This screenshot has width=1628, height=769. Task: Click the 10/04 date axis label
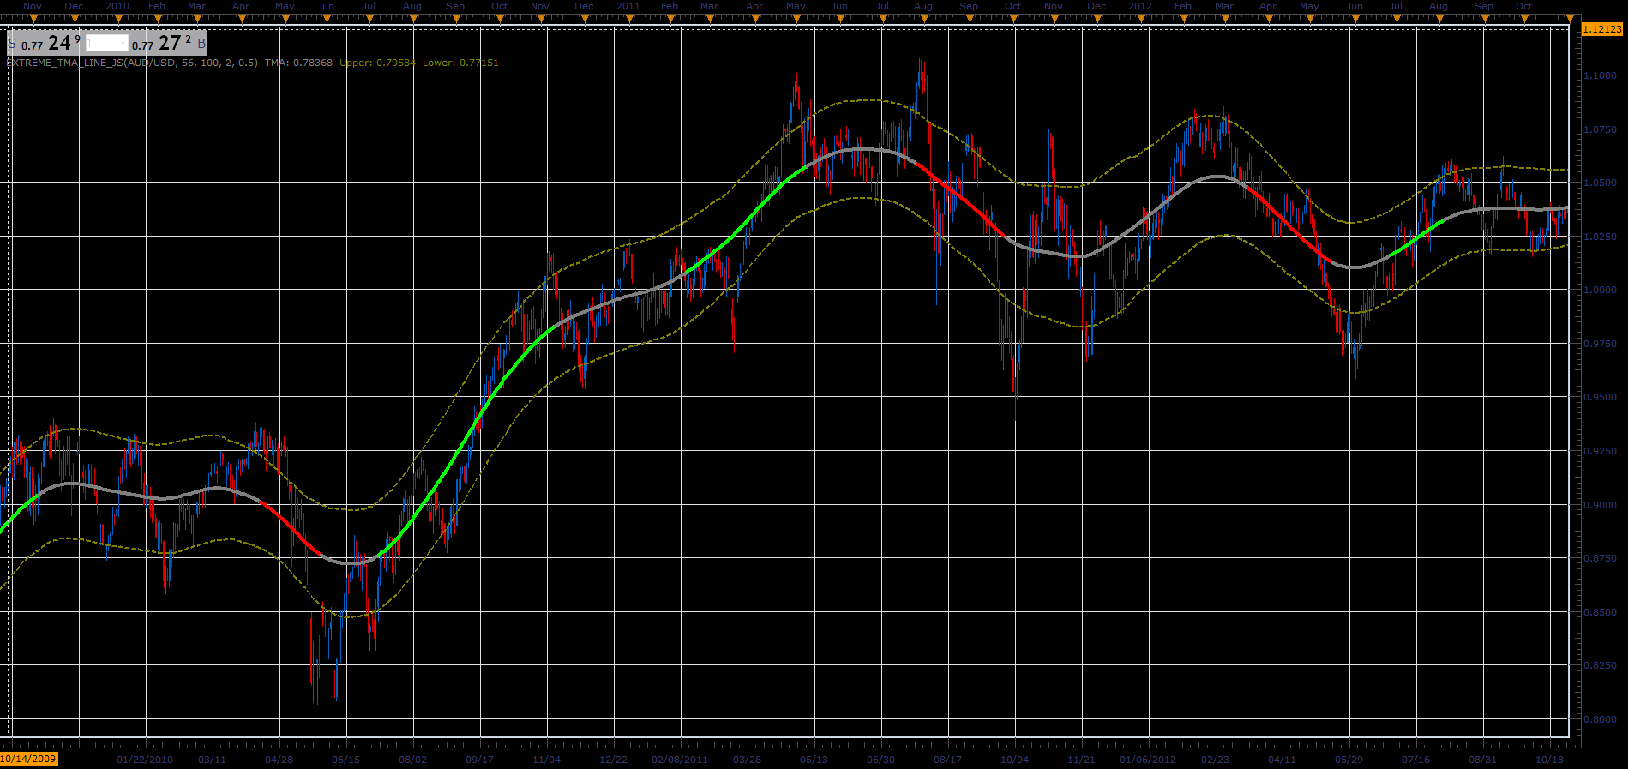coord(1014,760)
